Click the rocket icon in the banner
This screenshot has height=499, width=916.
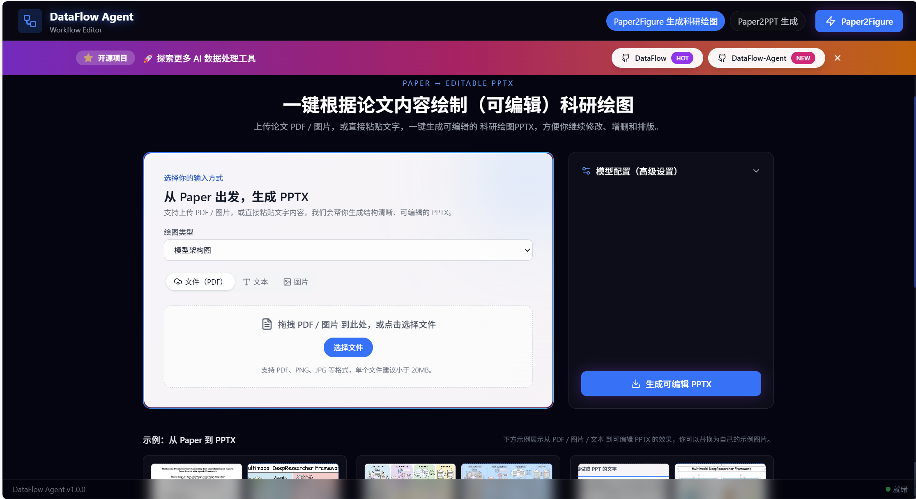pos(148,58)
